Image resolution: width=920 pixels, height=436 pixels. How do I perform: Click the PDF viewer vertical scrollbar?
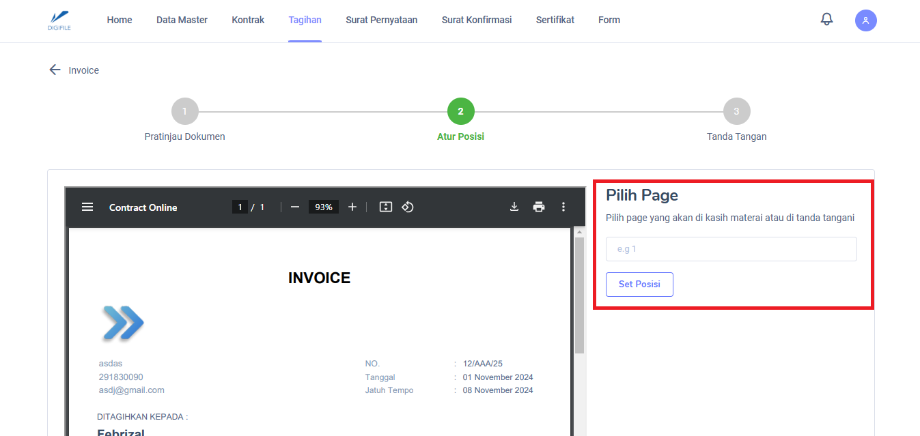(579, 295)
